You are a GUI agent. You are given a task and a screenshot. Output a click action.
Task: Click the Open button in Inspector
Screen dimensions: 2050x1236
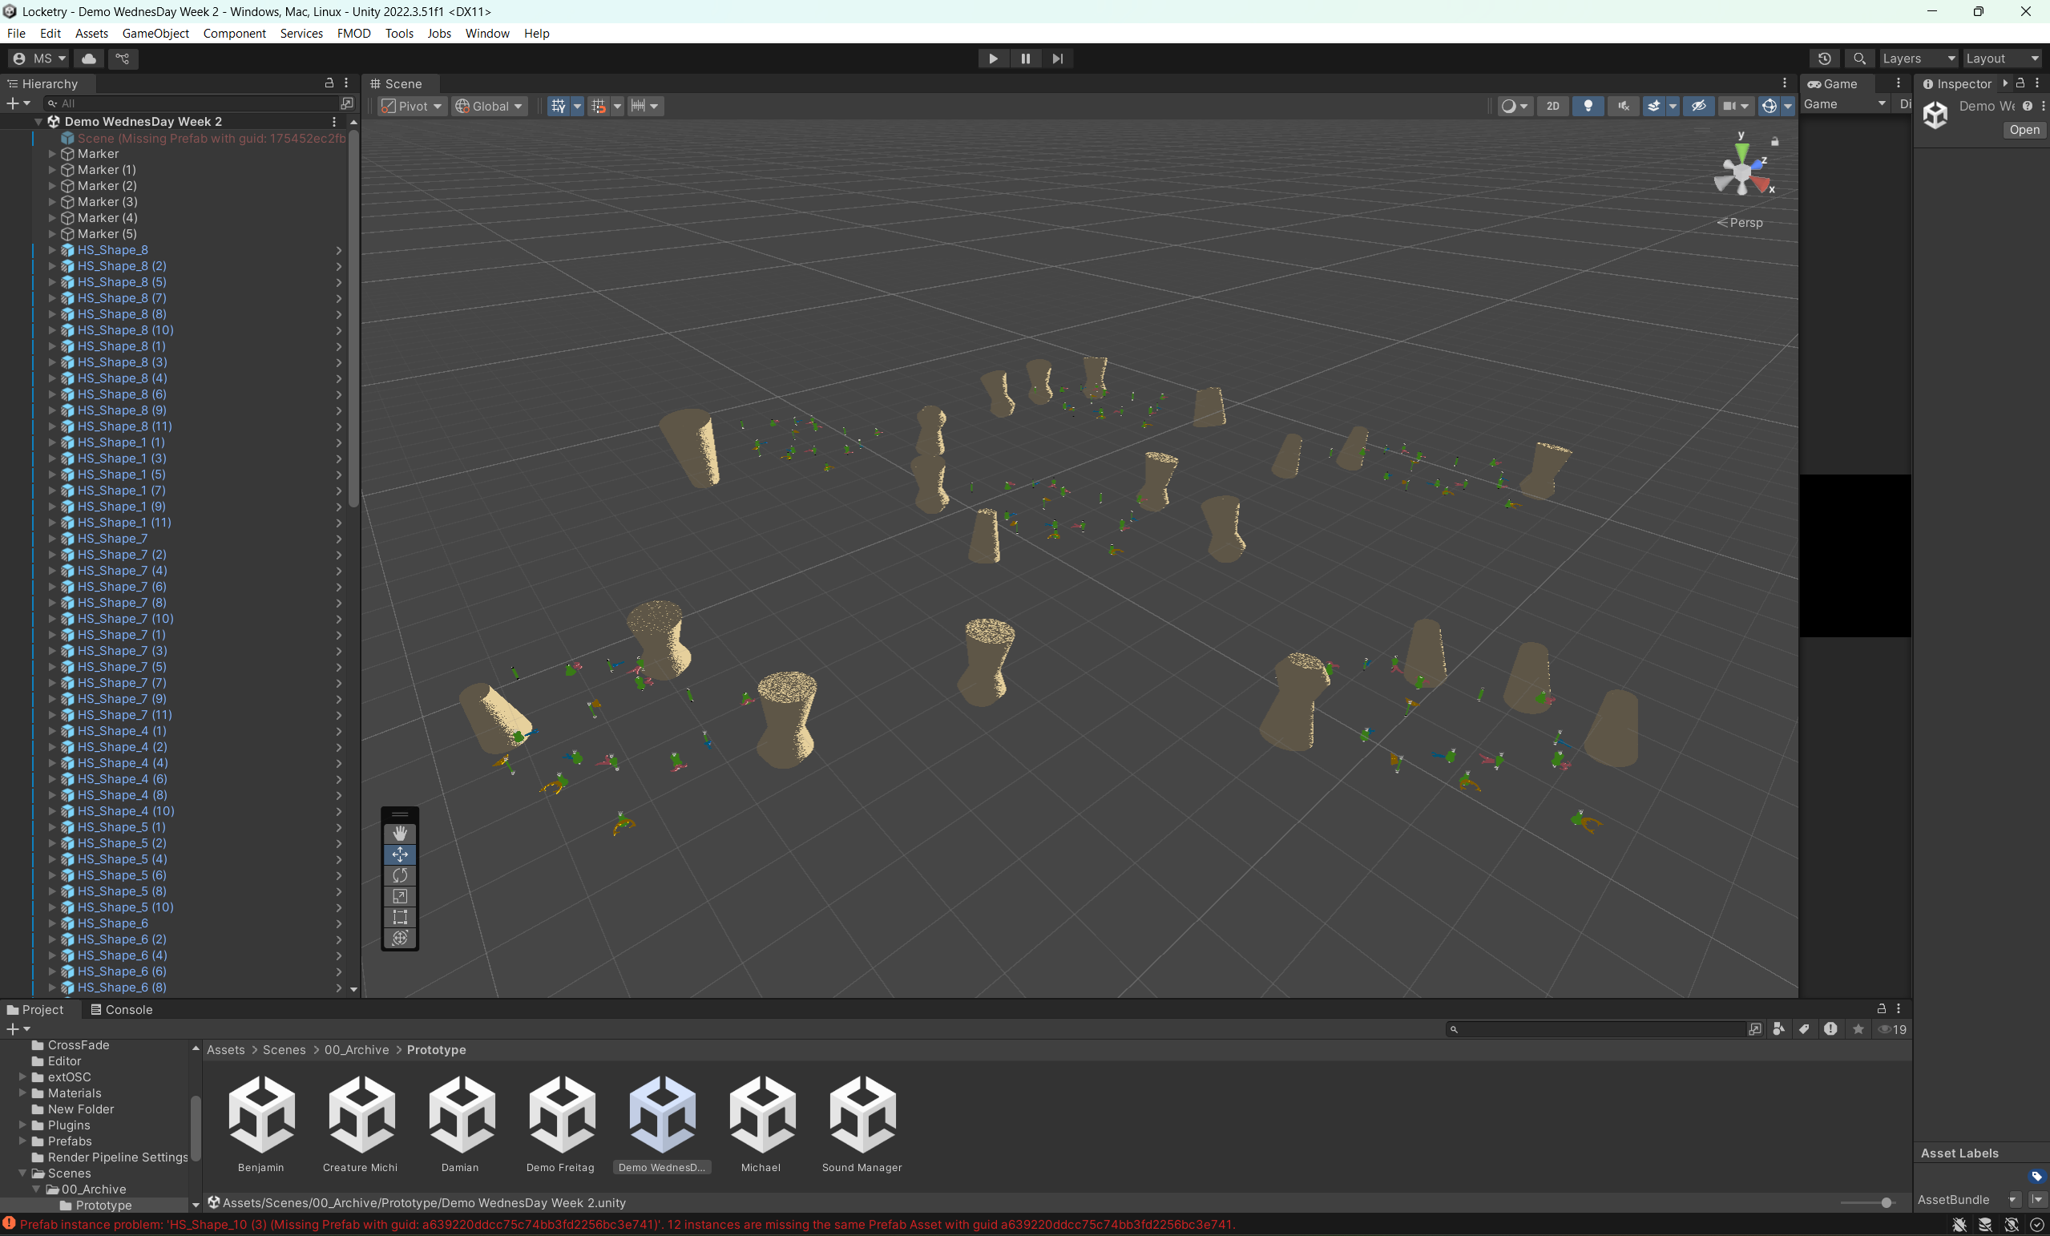[x=2024, y=130]
